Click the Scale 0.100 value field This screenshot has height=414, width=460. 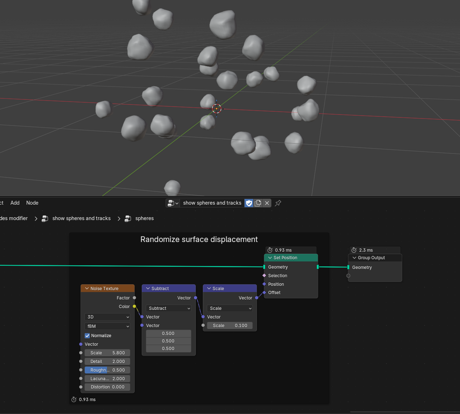pos(230,326)
